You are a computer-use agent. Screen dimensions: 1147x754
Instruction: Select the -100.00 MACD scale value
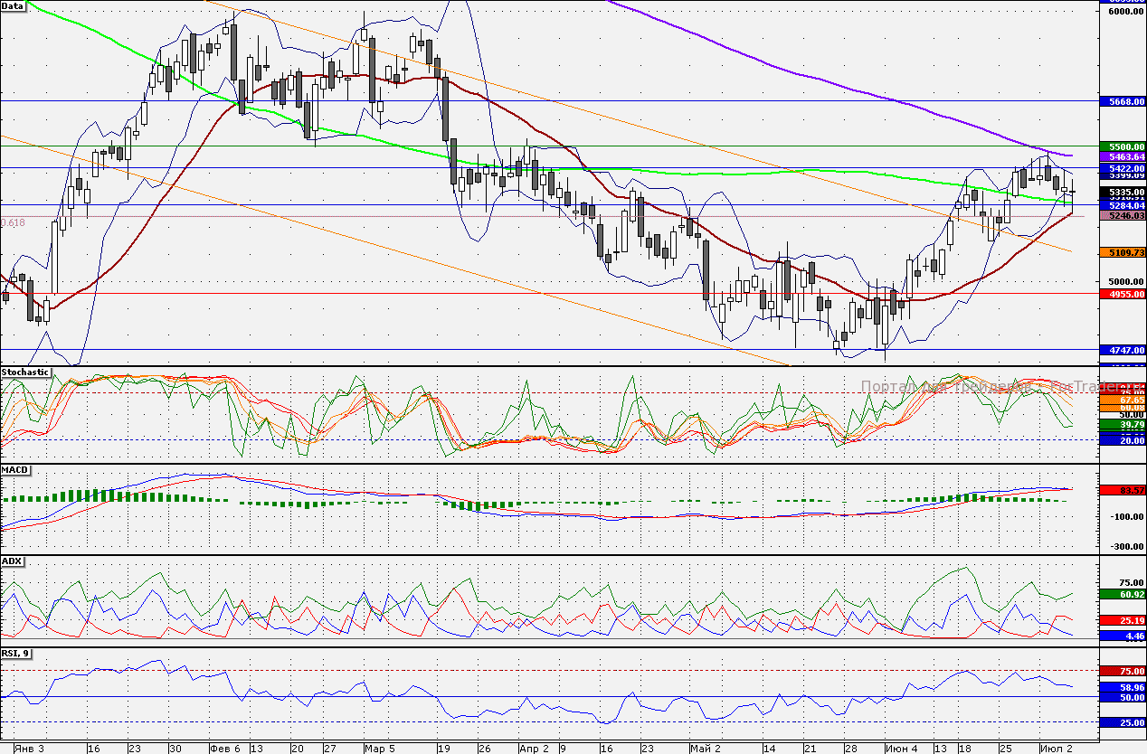click(x=1127, y=517)
